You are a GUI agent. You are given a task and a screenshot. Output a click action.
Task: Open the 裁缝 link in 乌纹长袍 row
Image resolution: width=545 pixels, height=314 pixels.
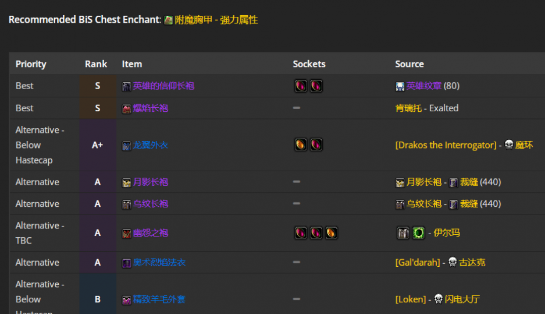469,204
